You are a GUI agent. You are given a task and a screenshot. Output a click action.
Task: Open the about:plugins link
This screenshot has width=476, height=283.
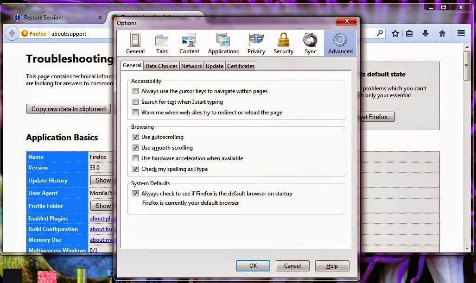click(102, 219)
